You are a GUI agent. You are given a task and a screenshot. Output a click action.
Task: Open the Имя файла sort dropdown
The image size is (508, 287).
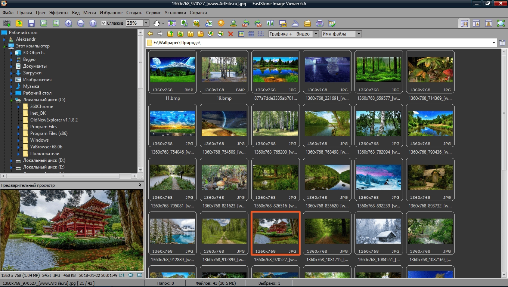pos(359,34)
